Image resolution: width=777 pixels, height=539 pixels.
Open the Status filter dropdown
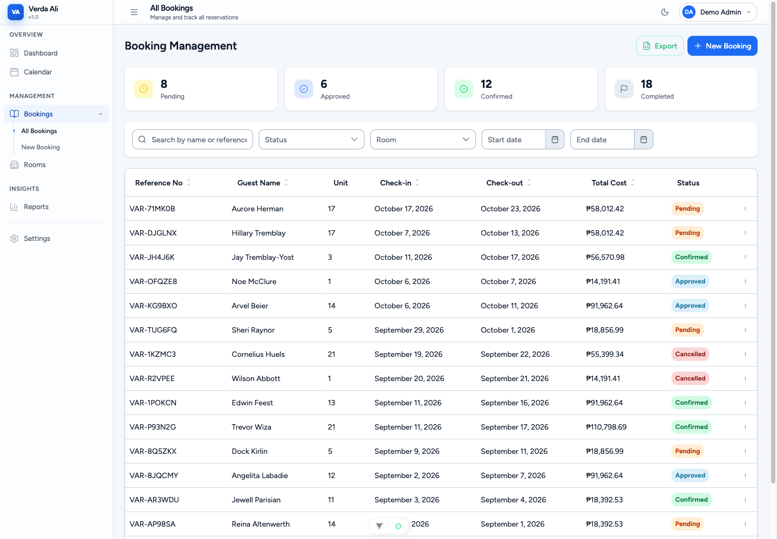click(311, 140)
